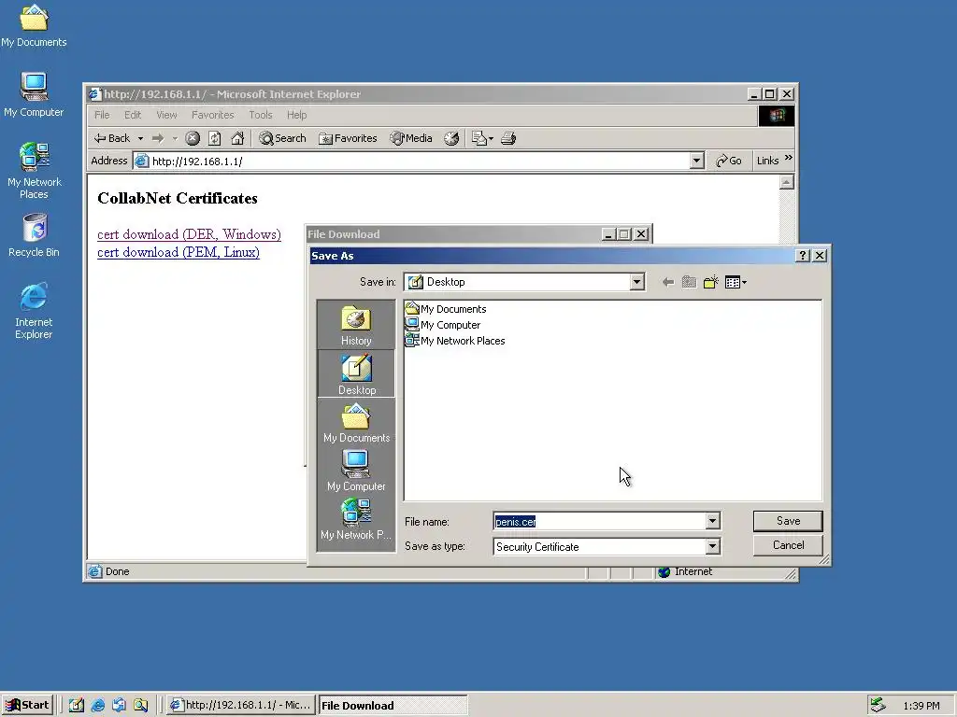Open Media pane in Internet Explorer toolbar
Image resolution: width=957 pixels, height=717 pixels.
(411, 138)
